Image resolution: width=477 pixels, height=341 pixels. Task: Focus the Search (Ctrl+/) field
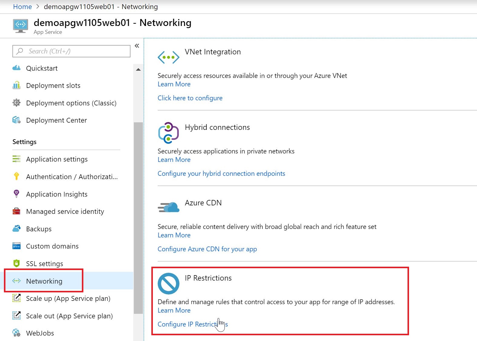(71, 51)
